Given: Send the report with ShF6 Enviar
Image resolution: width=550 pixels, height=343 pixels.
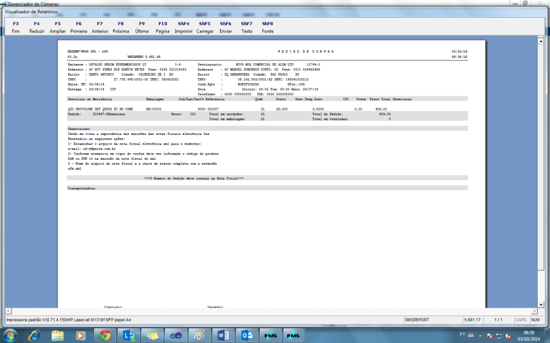Looking at the screenshot, I should pyautogui.click(x=226, y=27).
